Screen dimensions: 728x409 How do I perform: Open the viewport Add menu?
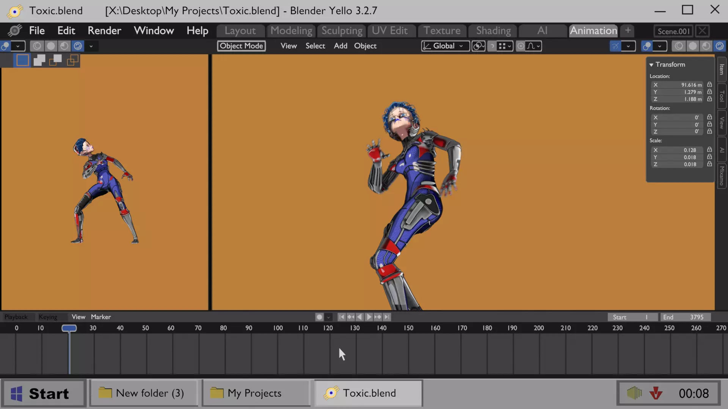point(340,46)
